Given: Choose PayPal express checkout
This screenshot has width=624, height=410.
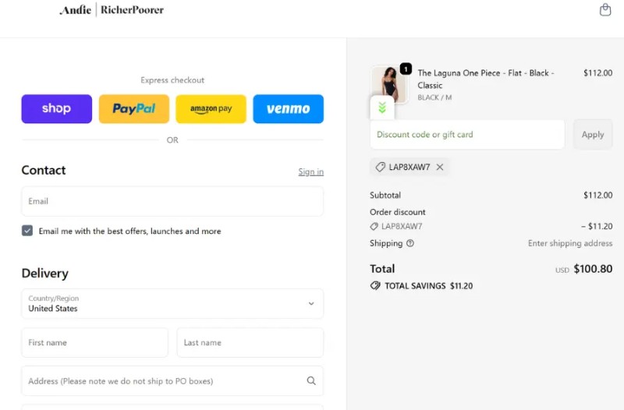Looking at the screenshot, I should click(x=133, y=108).
